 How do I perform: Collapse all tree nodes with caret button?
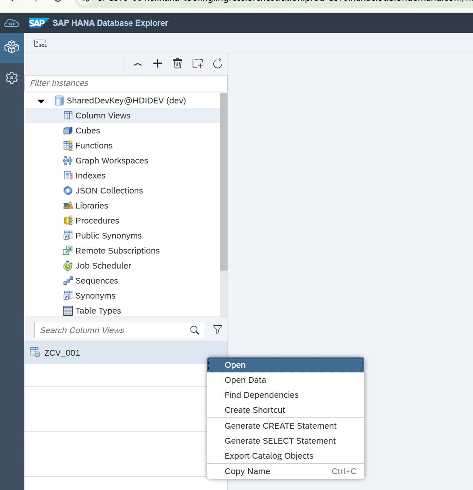138,64
